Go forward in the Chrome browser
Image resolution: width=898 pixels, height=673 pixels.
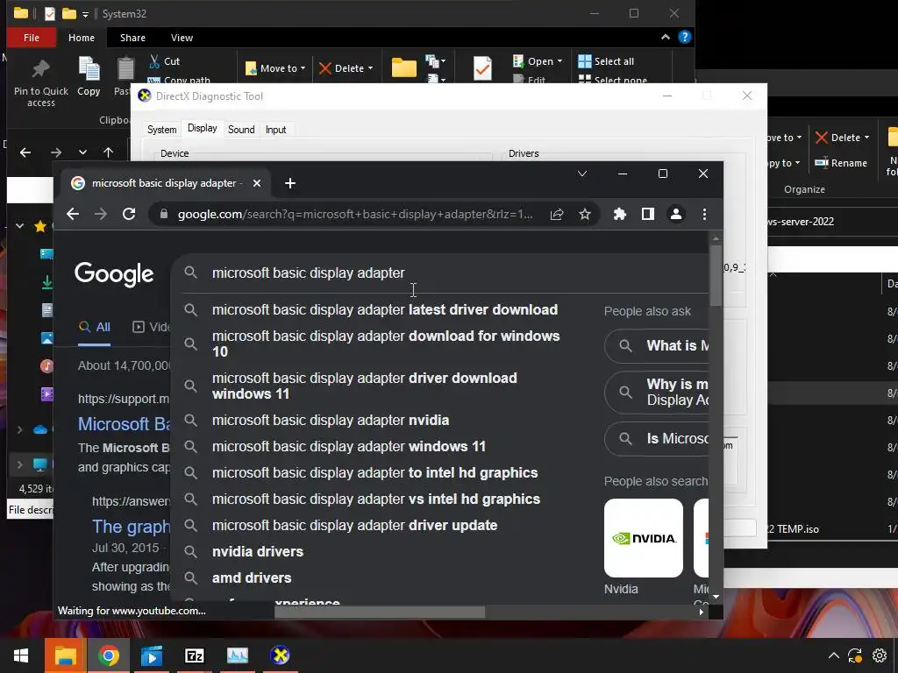[101, 214]
